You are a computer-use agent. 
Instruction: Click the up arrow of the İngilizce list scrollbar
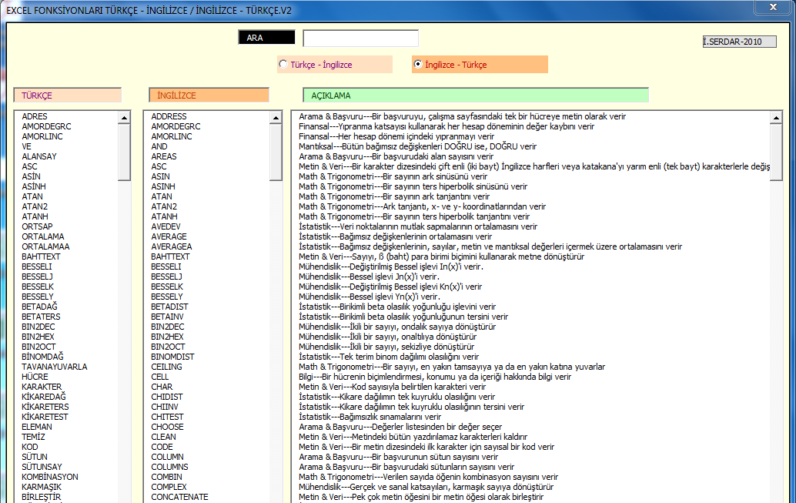(276, 117)
